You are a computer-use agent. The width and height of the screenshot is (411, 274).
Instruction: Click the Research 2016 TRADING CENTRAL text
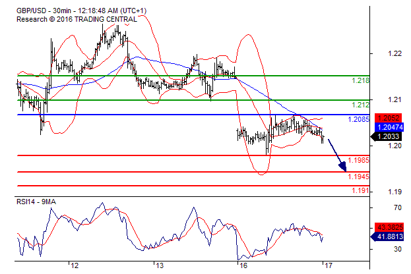click(x=77, y=19)
